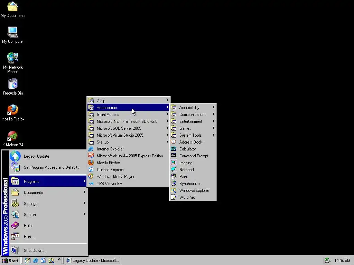Click the WordPad icon
354x265 pixels.
(174, 197)
